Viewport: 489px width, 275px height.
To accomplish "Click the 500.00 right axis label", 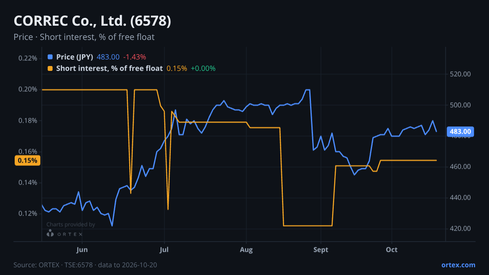I will [x=460, y=105].
